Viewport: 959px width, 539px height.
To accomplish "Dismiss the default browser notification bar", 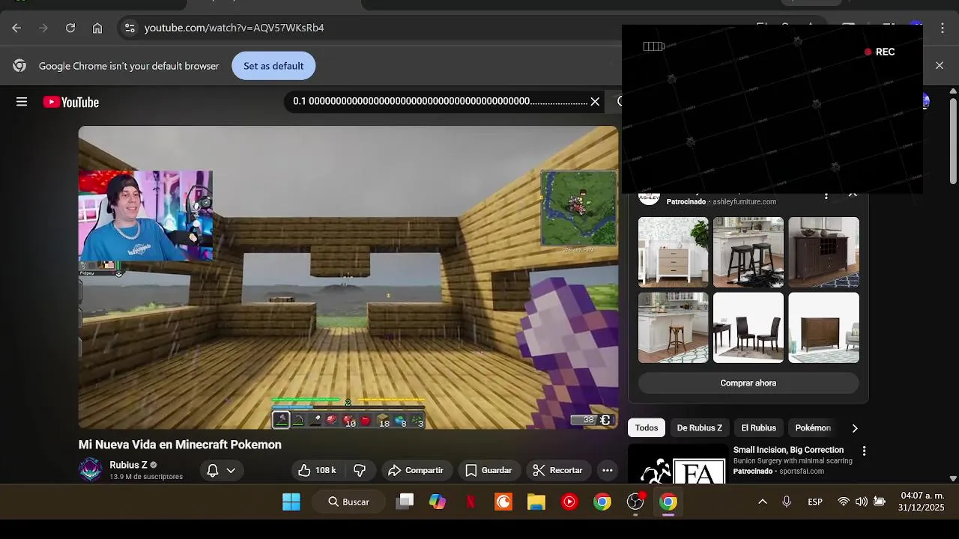I will click(x=940, y=65).
